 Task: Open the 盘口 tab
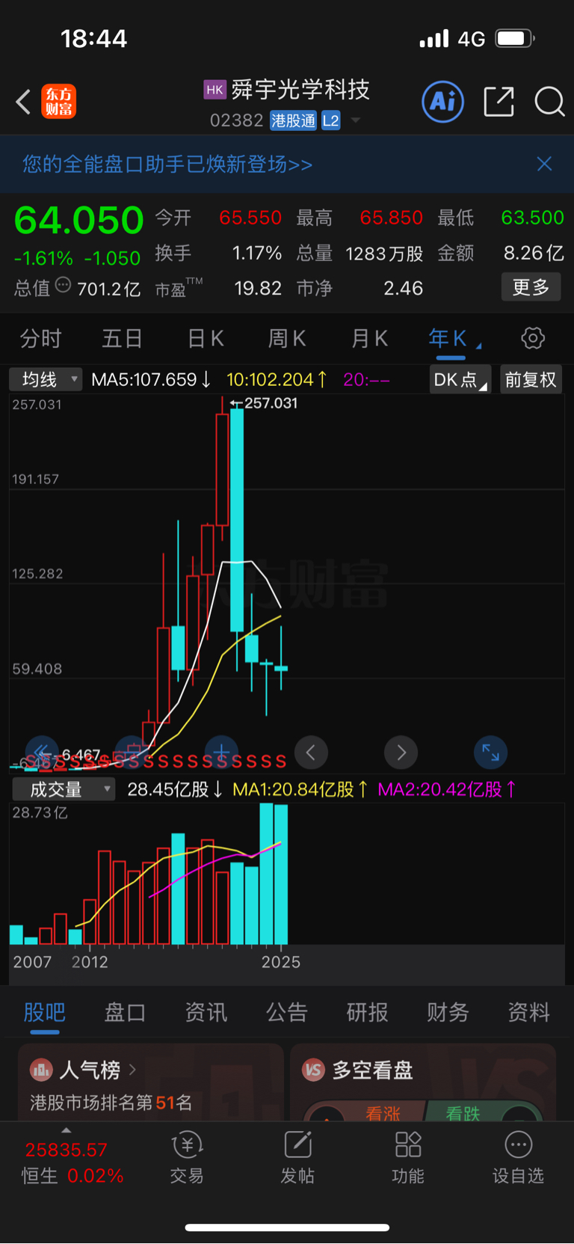[x=125, y=1012]
